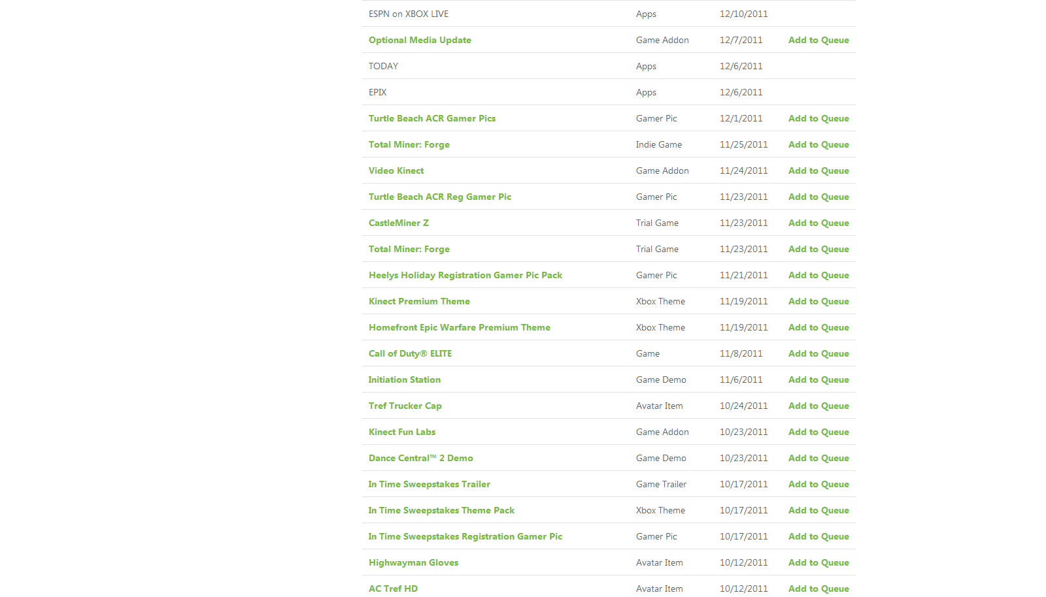Add Turtle Beach ACR Reg Gamer Pic to queue
Viewport: 1046px width, 597px height.
(818, 197)
